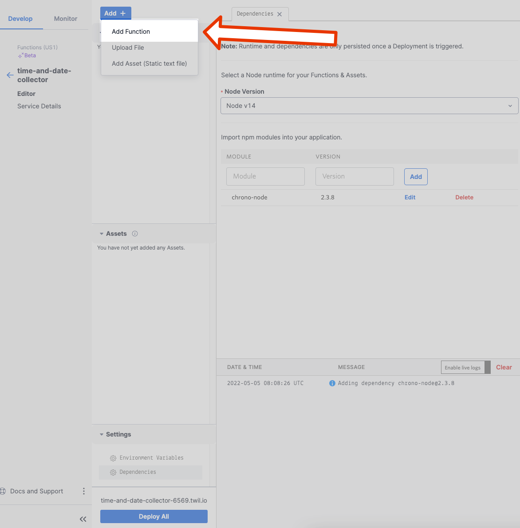Click the log entry info icon
Image resolution: width=520 pixels, height=528 pixels.
332,383
